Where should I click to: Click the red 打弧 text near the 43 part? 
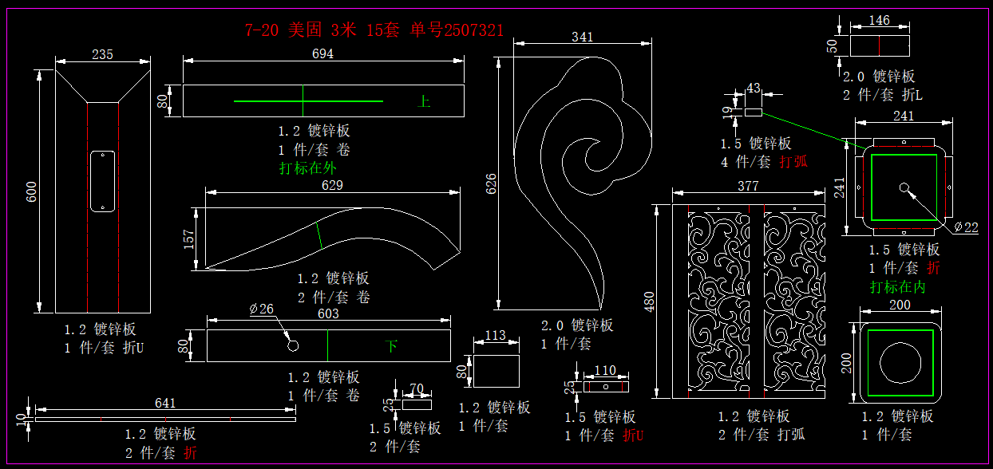pyautogui.click(x=793, y=162)
